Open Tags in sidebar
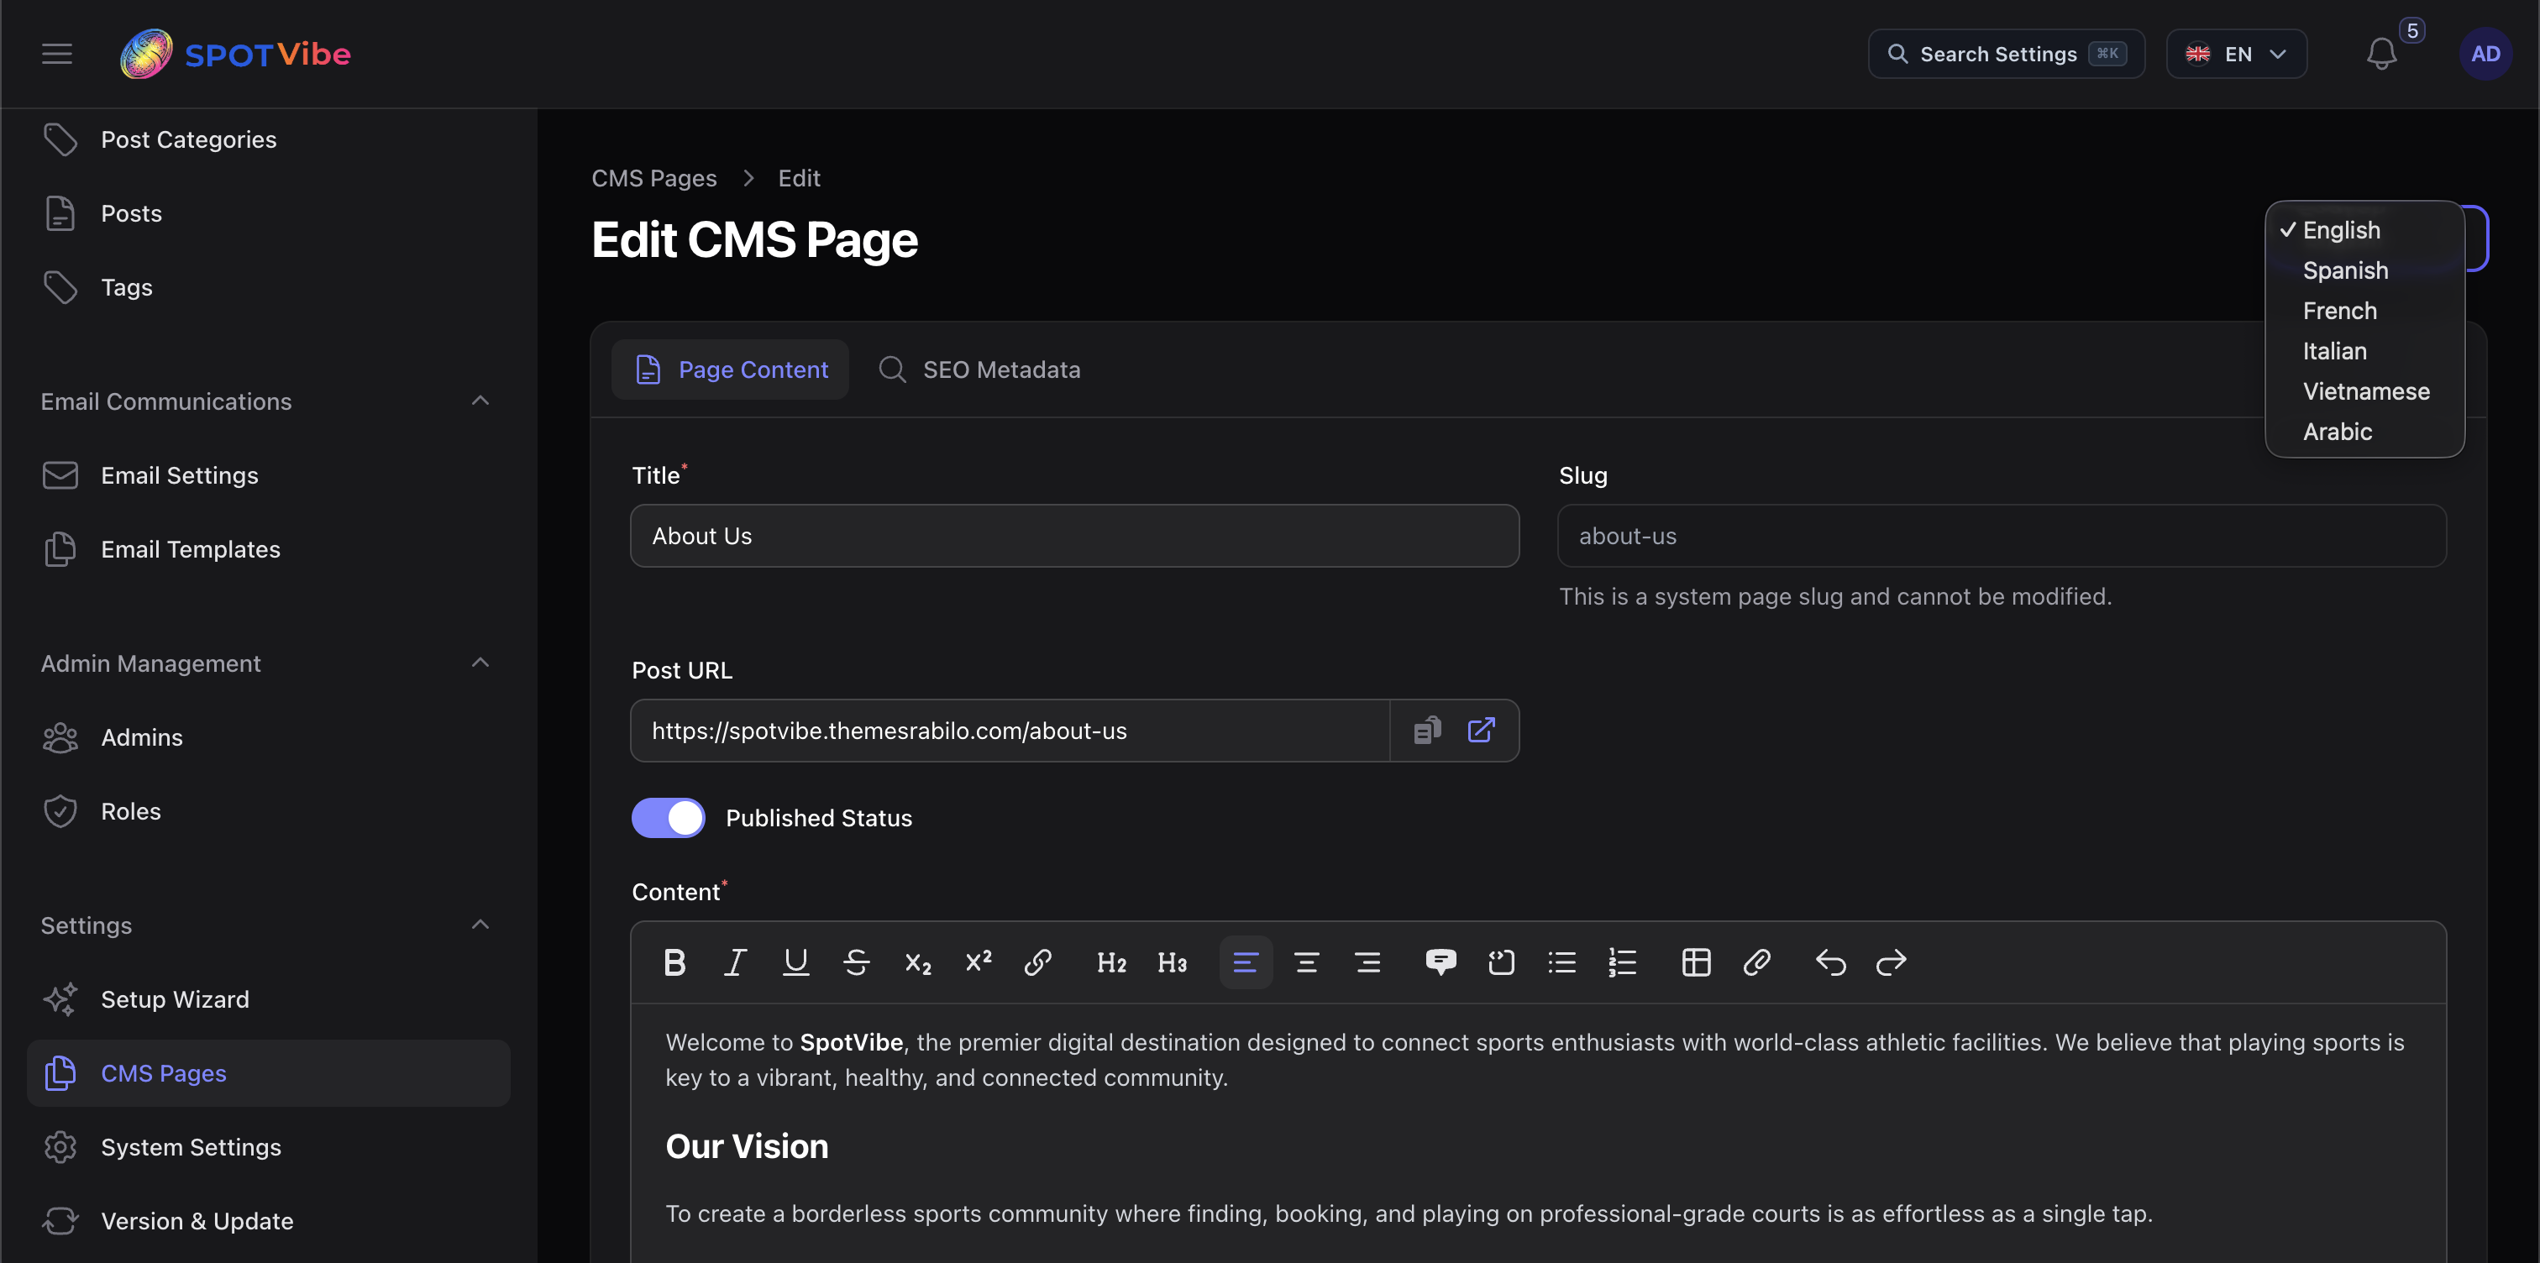The height and width of the screenshot is (1263, 2540). 268,288
